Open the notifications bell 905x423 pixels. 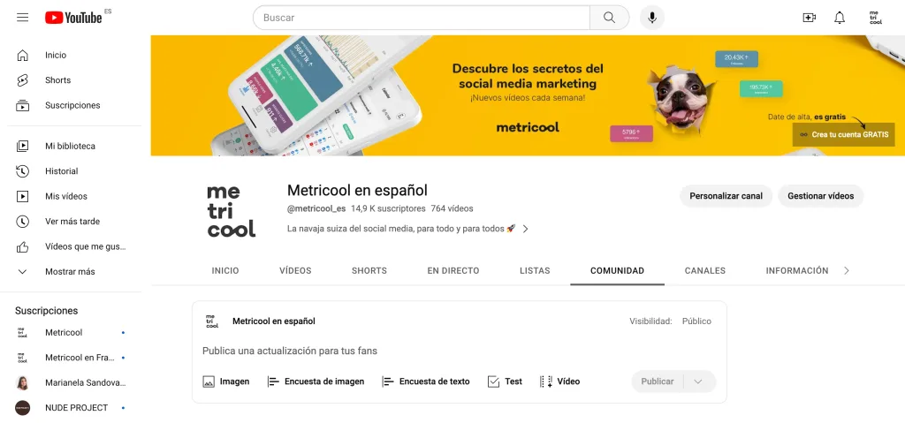click(x=840, y=18)
